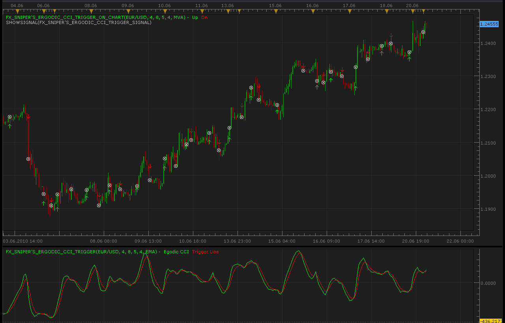Select the Egodic CCI legend label
Screen dimensions: 505x323
[176, 252]
